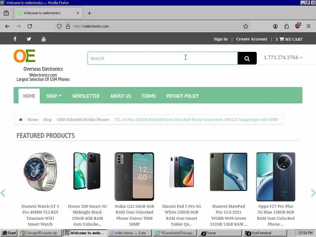This screenshot has height=237, width=316.
Task: View site security padlock info
Action: (68, 26)
